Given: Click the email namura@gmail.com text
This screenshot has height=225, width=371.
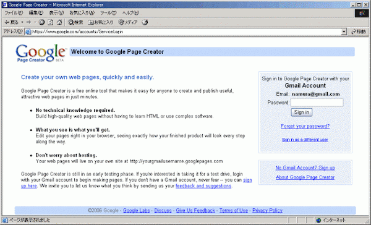Looking at the screenshot, I should click(x=315, y=94).
